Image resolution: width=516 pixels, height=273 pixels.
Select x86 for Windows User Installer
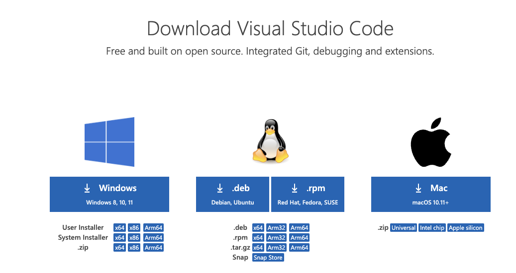[x=134, y=228]
